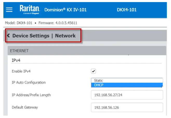Choose DHCP from the dropdown list
Screen dimensions: 171x118
(x=127, y=85)
